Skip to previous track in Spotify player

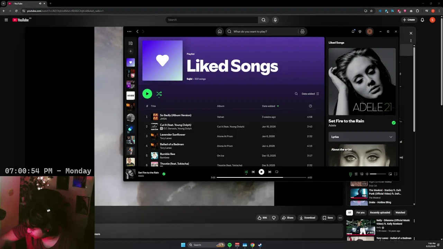click(x=253, y=172)
